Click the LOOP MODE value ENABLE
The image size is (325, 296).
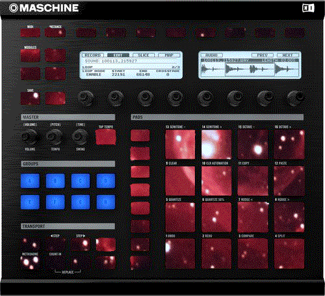(x=94, y=74)
